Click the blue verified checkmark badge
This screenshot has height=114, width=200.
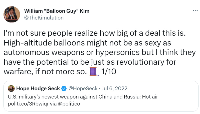click(x=64, y=88)
